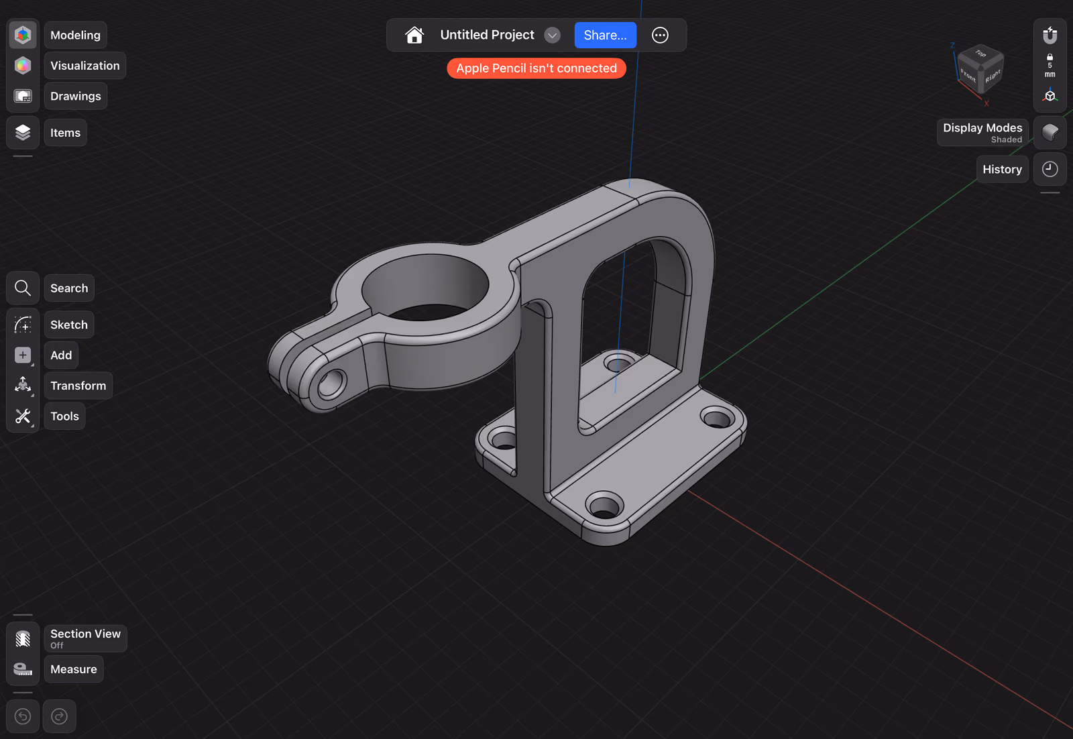Screen dimensions: 1073x739
Task: Click the Top face of orientation cube
Action: (980, 54)
